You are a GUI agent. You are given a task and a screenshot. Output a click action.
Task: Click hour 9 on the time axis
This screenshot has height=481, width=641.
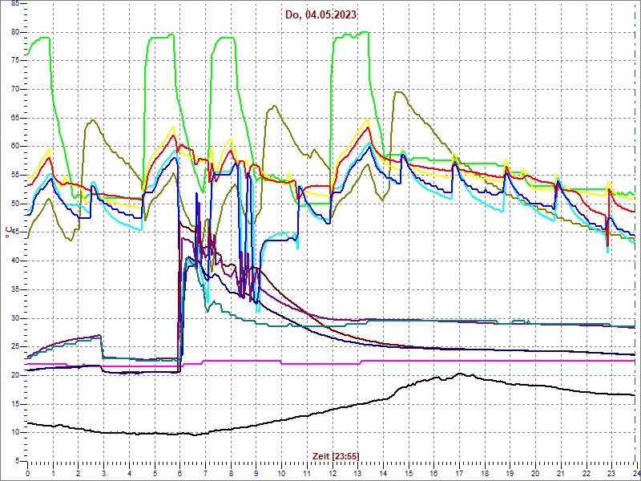tap(256, 473)
